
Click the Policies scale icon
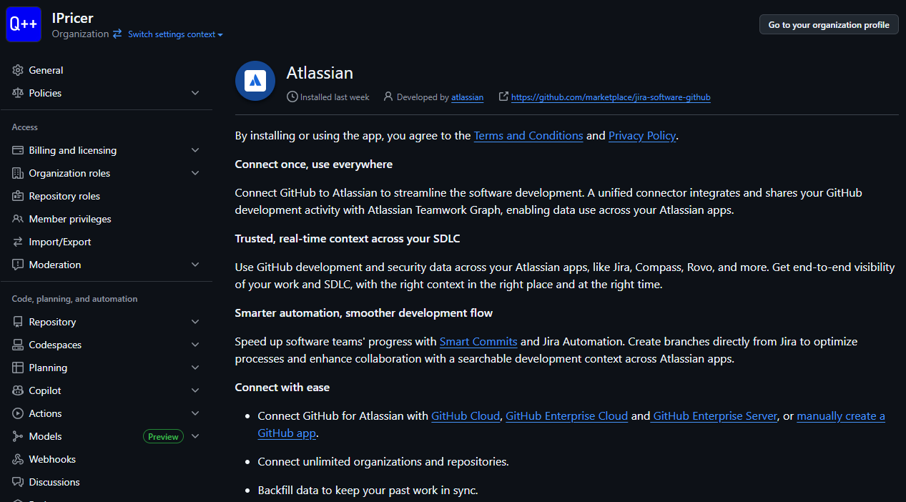coord(18,93)
